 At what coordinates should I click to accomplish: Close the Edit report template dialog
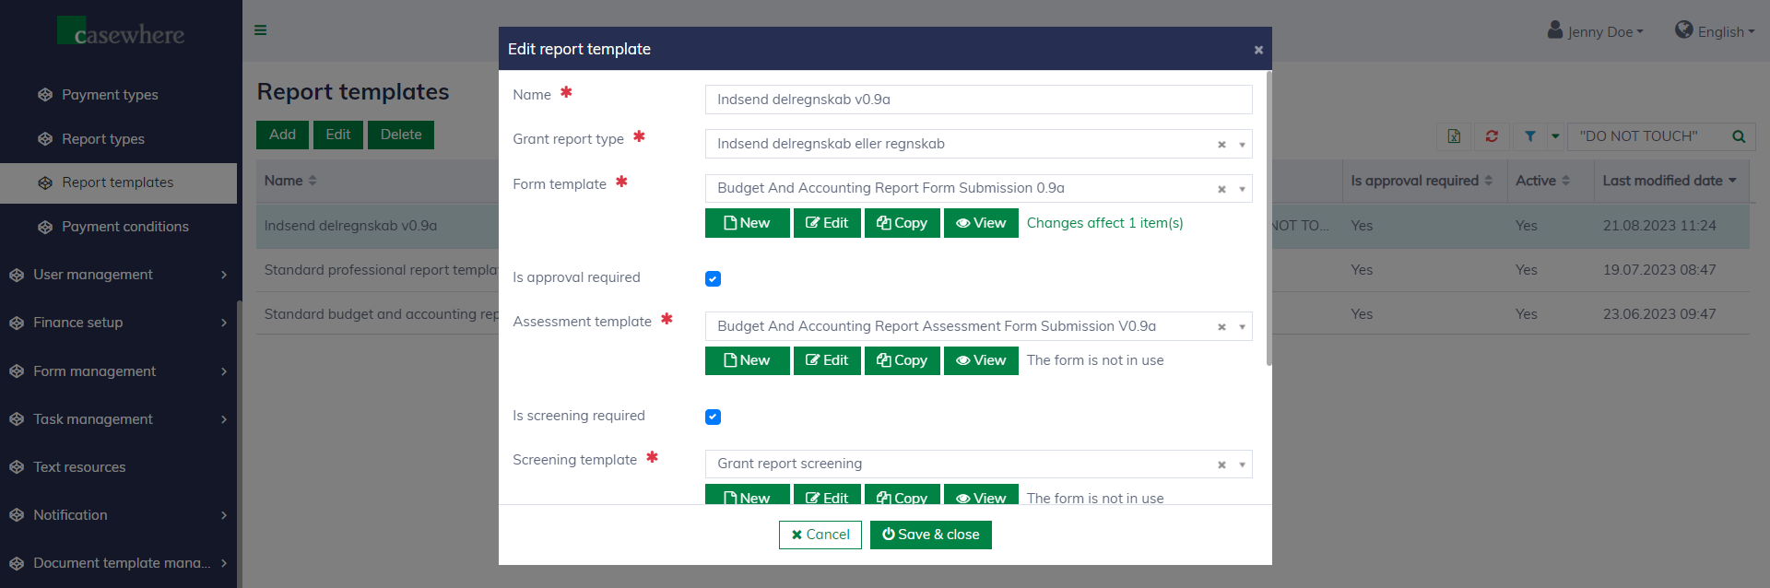coord(1258,50)
